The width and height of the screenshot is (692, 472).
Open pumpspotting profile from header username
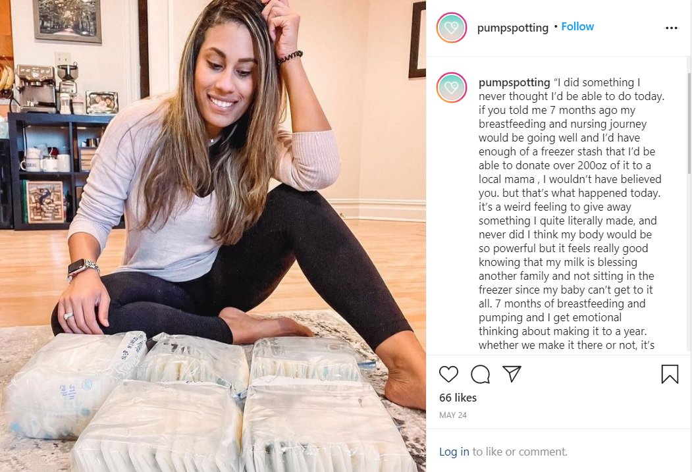[512, 28]
